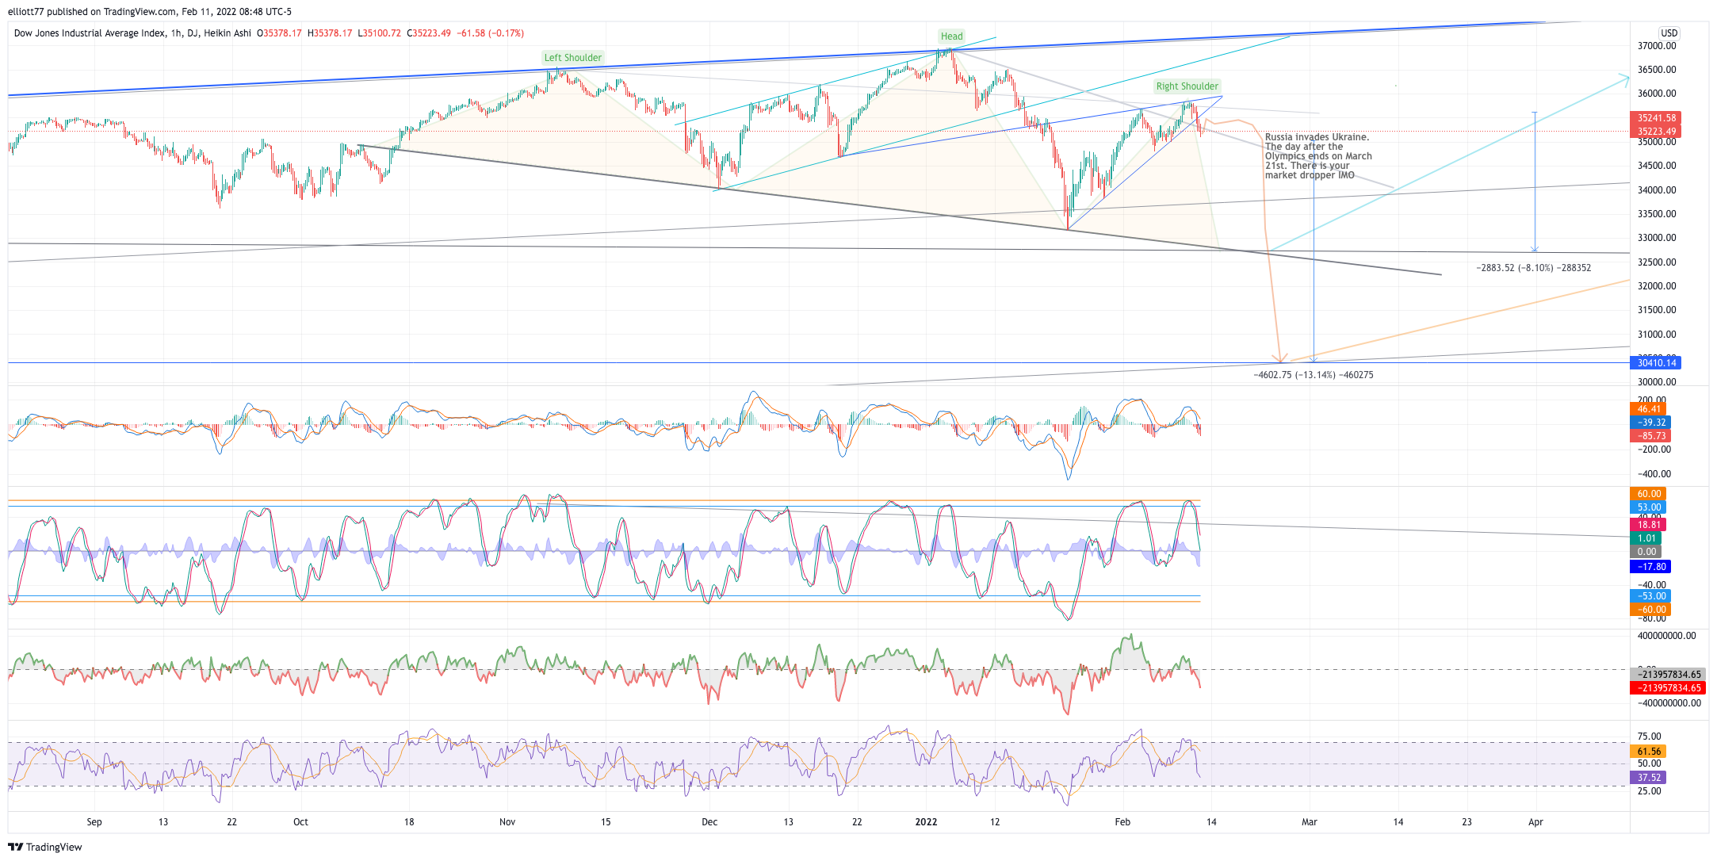Viewport: 1717px width, 861px height.
Task: Click the orange −60.00 level tag
Action: [x=1650, y=610]
